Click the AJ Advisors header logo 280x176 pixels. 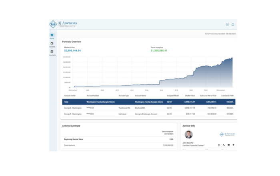63,24
